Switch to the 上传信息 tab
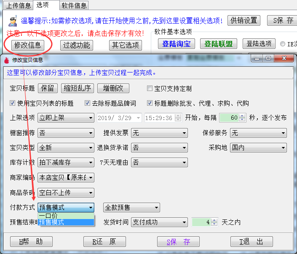This screenshot has width=297, height=254. click(x=19, y=5)
